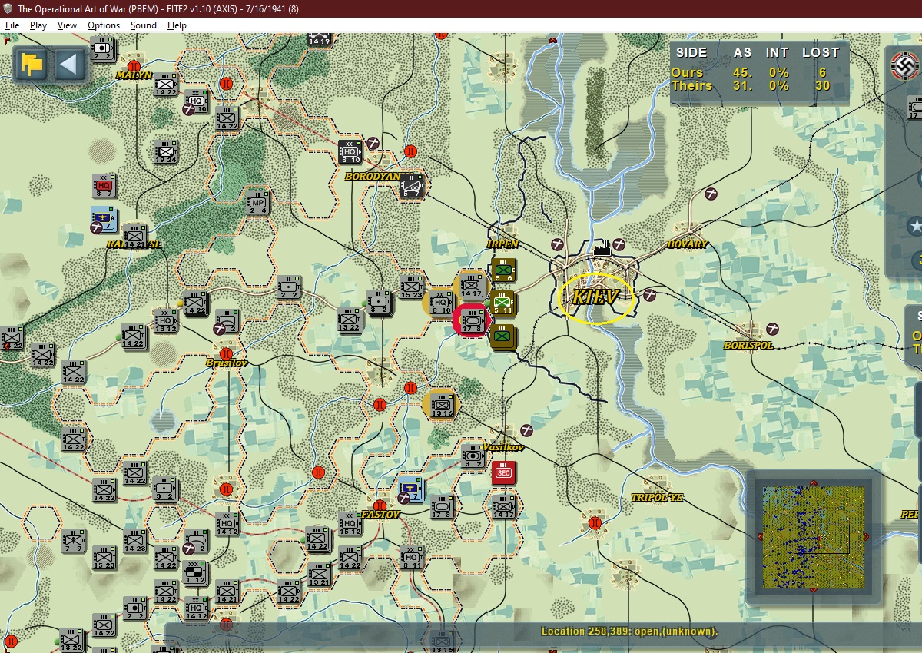Select the HQ 15-12 unit at Fastov

pos(350,525)
